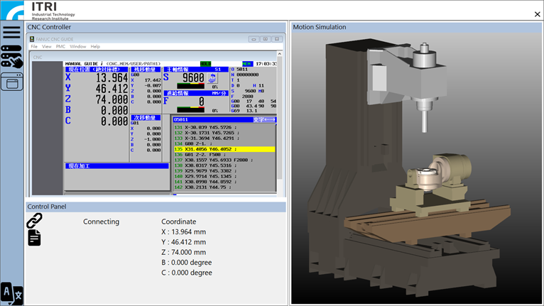Click the spindle load meter bar
Image resolution: width=544 pixels, height=306 pixels.
[x=190, y=87]
